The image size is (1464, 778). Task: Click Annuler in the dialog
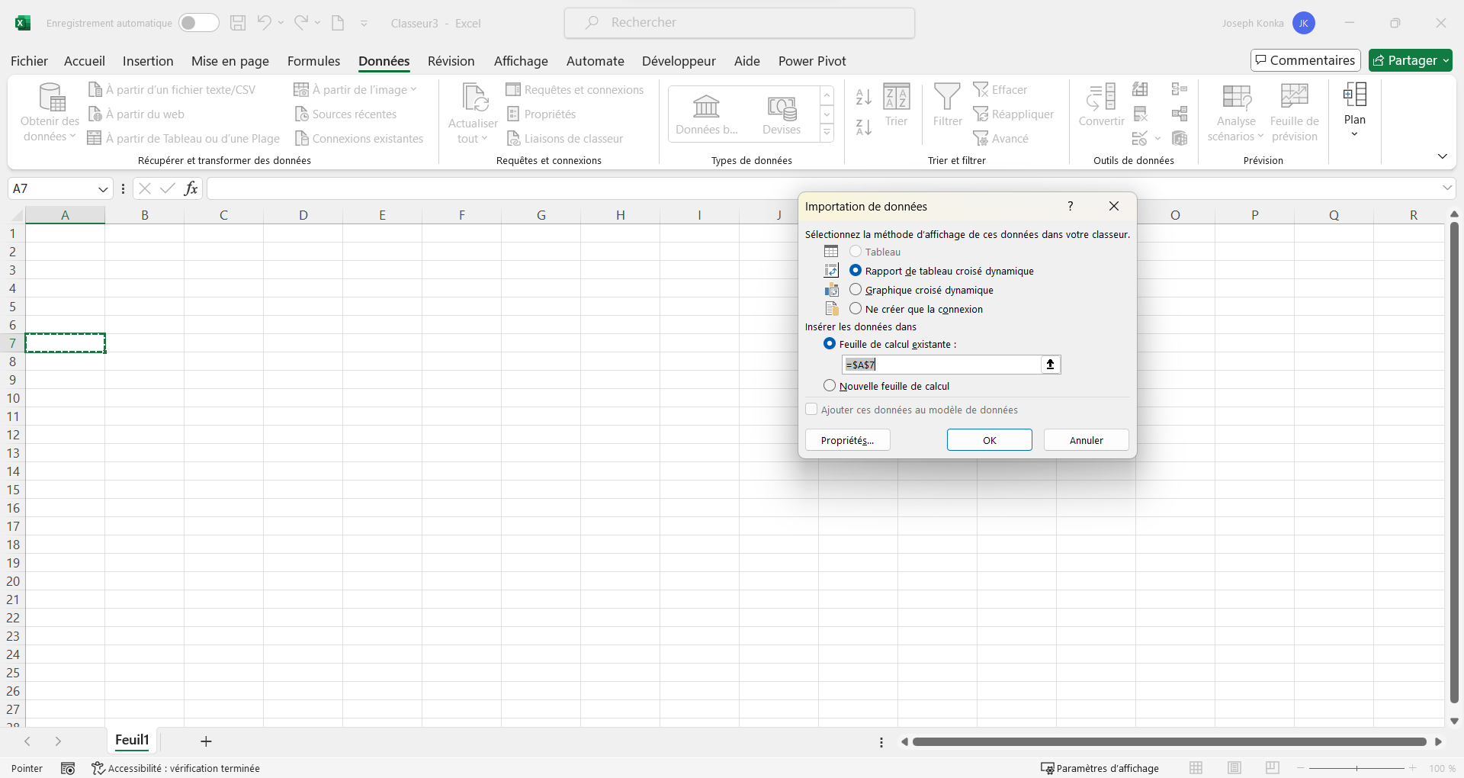1087,440
